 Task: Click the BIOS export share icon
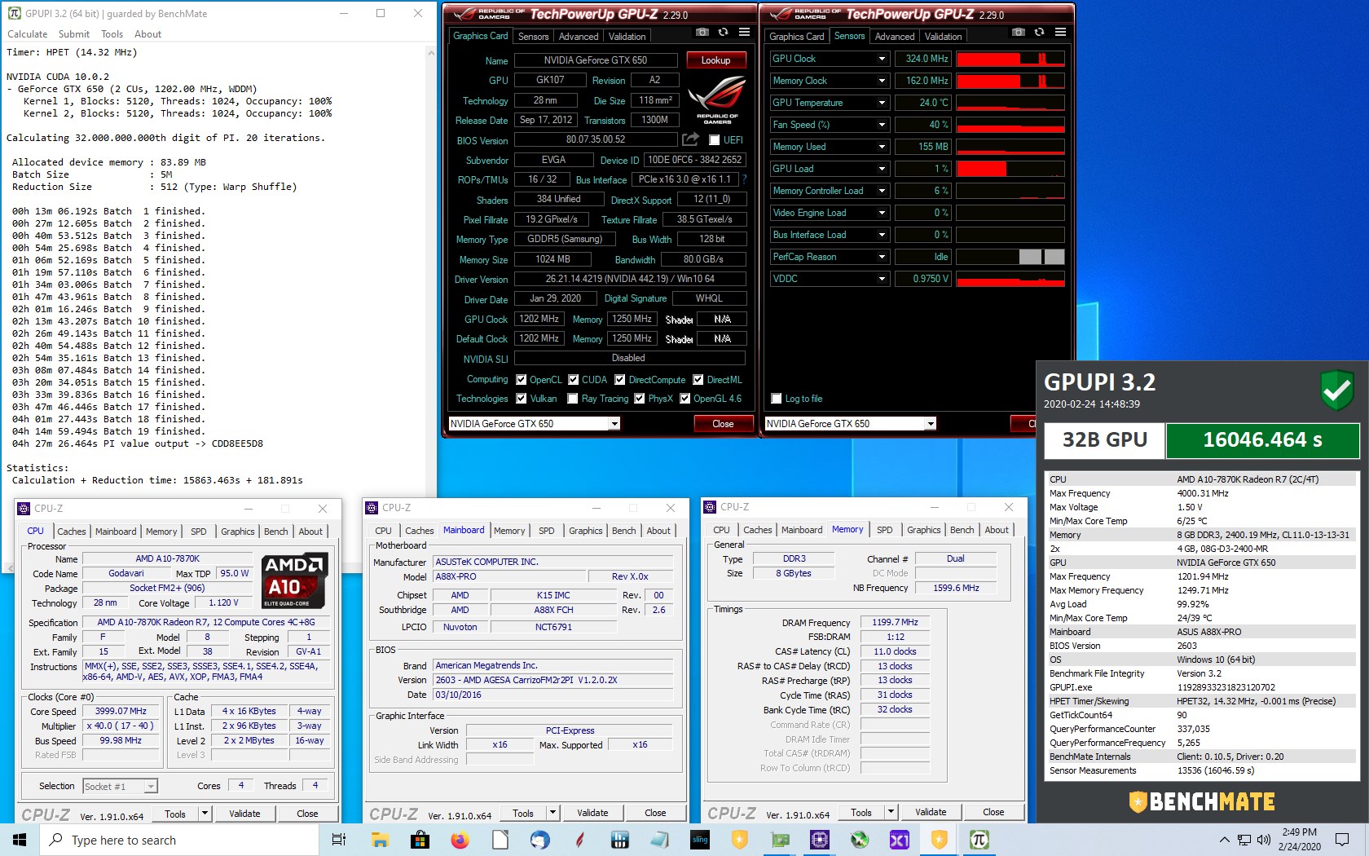690,139
